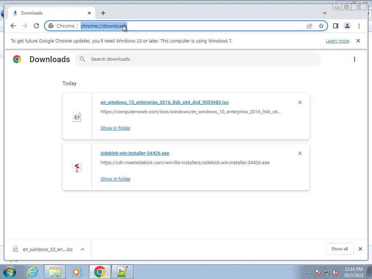
Task: Click the address bar URL chrome://downloads
Action: [x=104, y=26]
